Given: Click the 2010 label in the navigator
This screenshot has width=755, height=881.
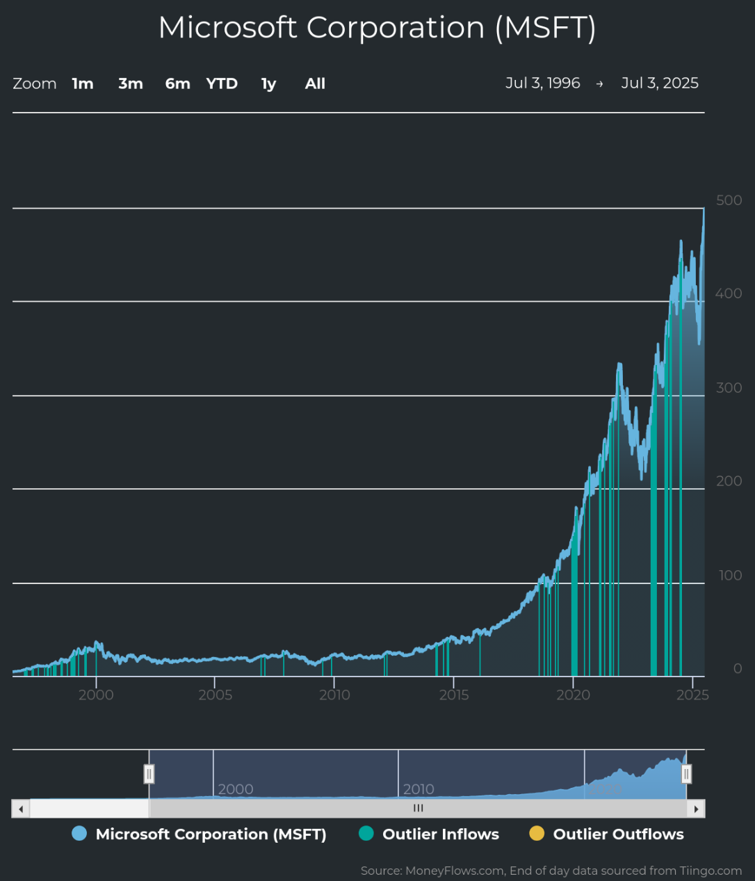Looking at the screenshot, I should [419, 789].
